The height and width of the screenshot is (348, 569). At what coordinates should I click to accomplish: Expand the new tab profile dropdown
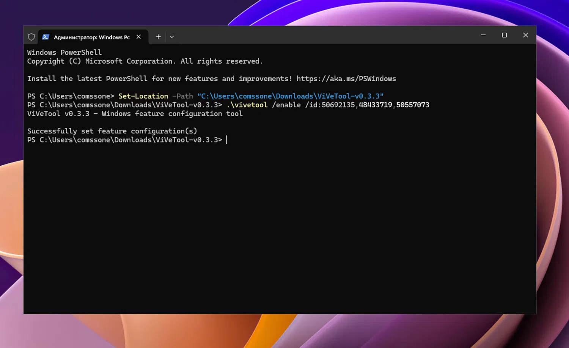[172, 37]
